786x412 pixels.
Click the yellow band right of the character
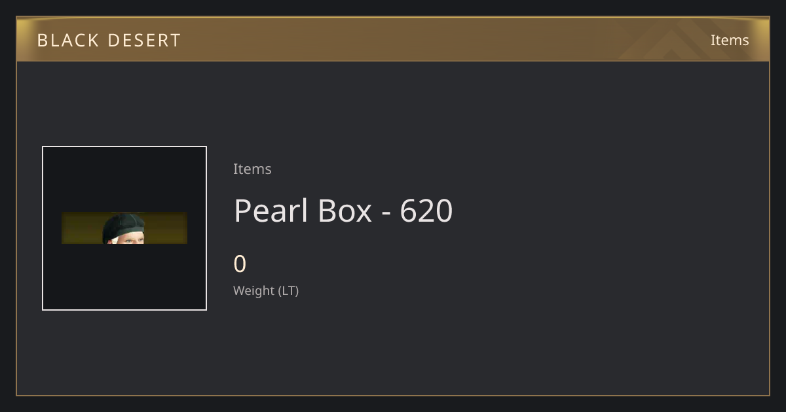click(x=166, y=228)
